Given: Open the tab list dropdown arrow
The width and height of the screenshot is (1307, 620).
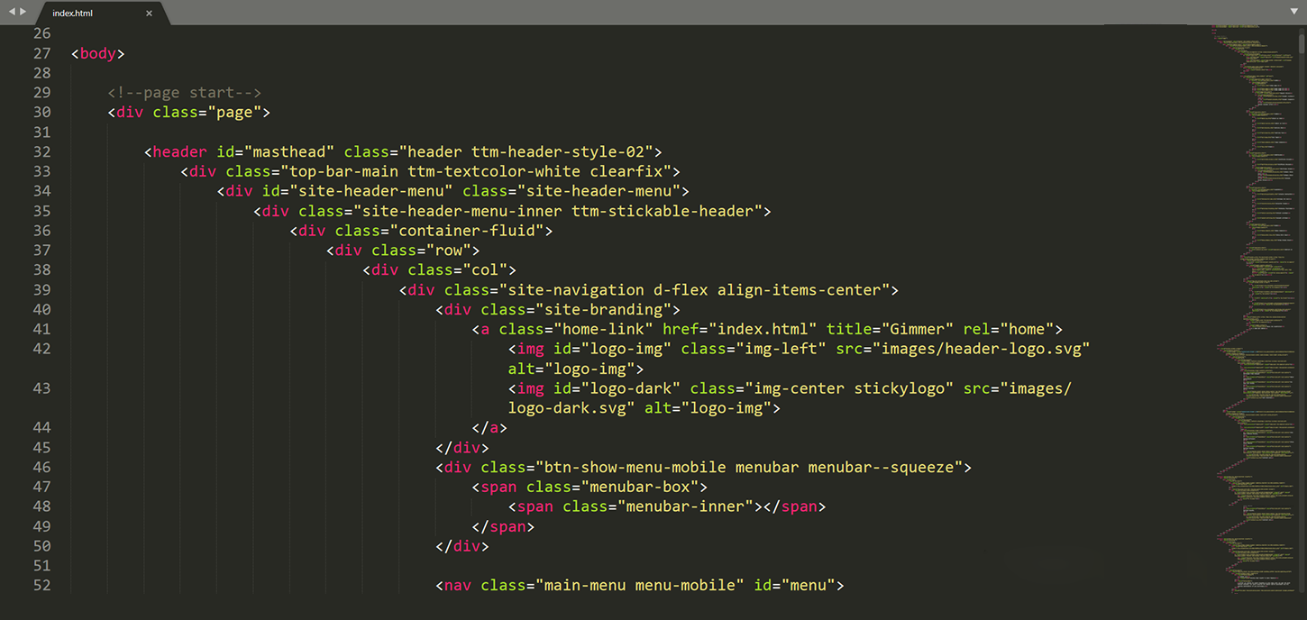Looking at the screenshot, I should [1294, 11].
